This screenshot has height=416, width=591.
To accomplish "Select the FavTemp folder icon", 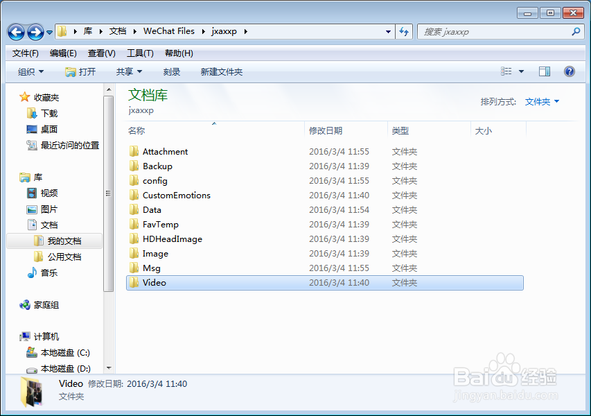I will pyautogui.click(x=134, y=225).
